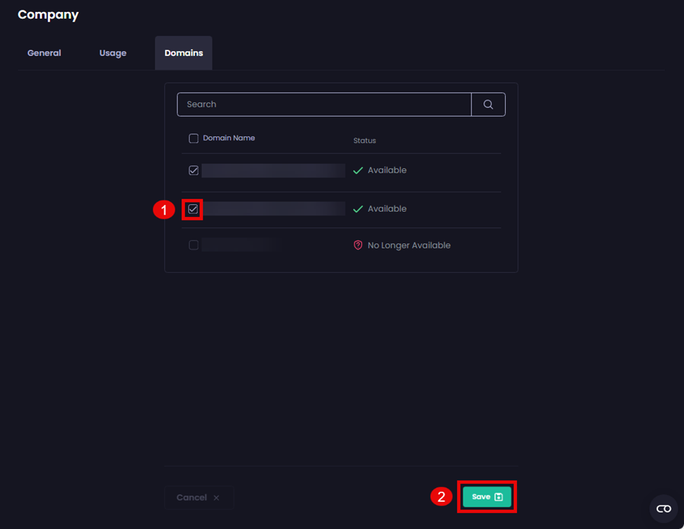Switch to the General tab
Image resolution: width=684 pixels, height=529 pixels.
pos(43,53)
